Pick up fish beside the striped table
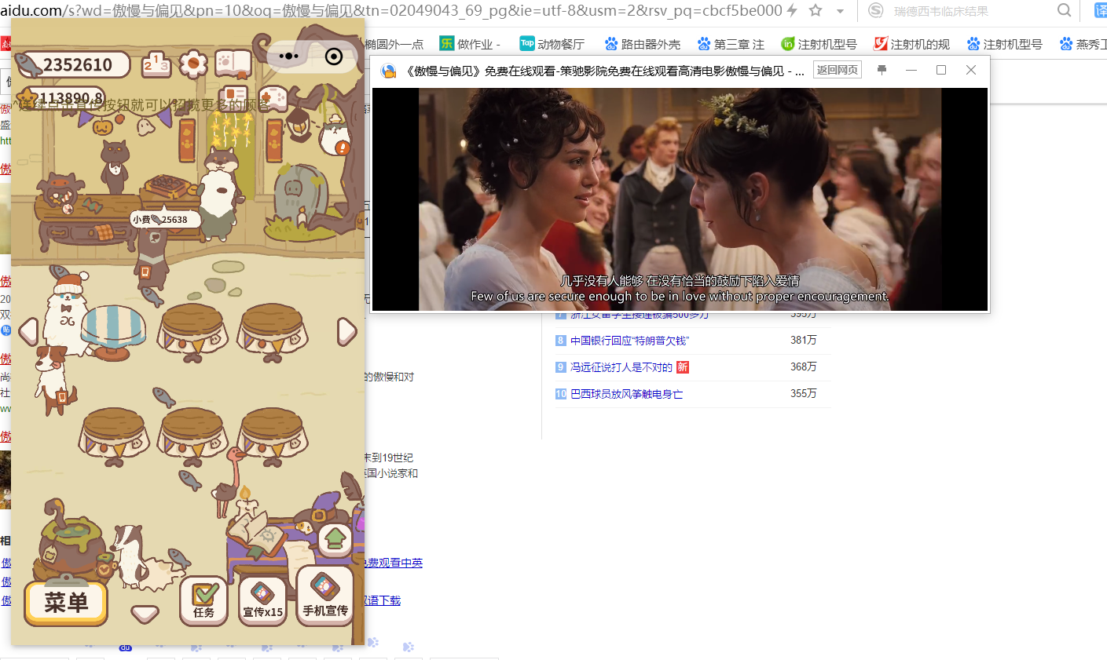The width and height of the screenshot is (1107, 660). tap(152, 297)
